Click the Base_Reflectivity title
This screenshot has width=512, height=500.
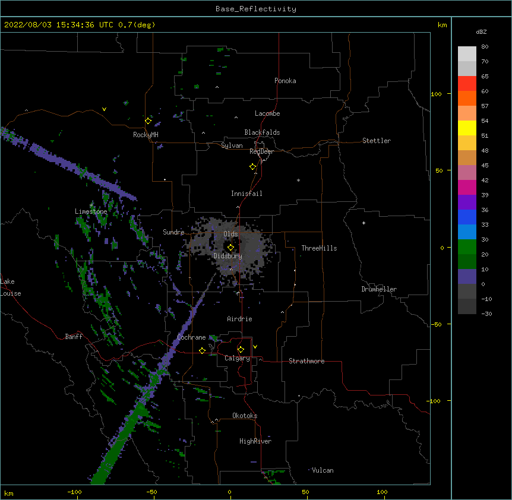click(256, 9)
